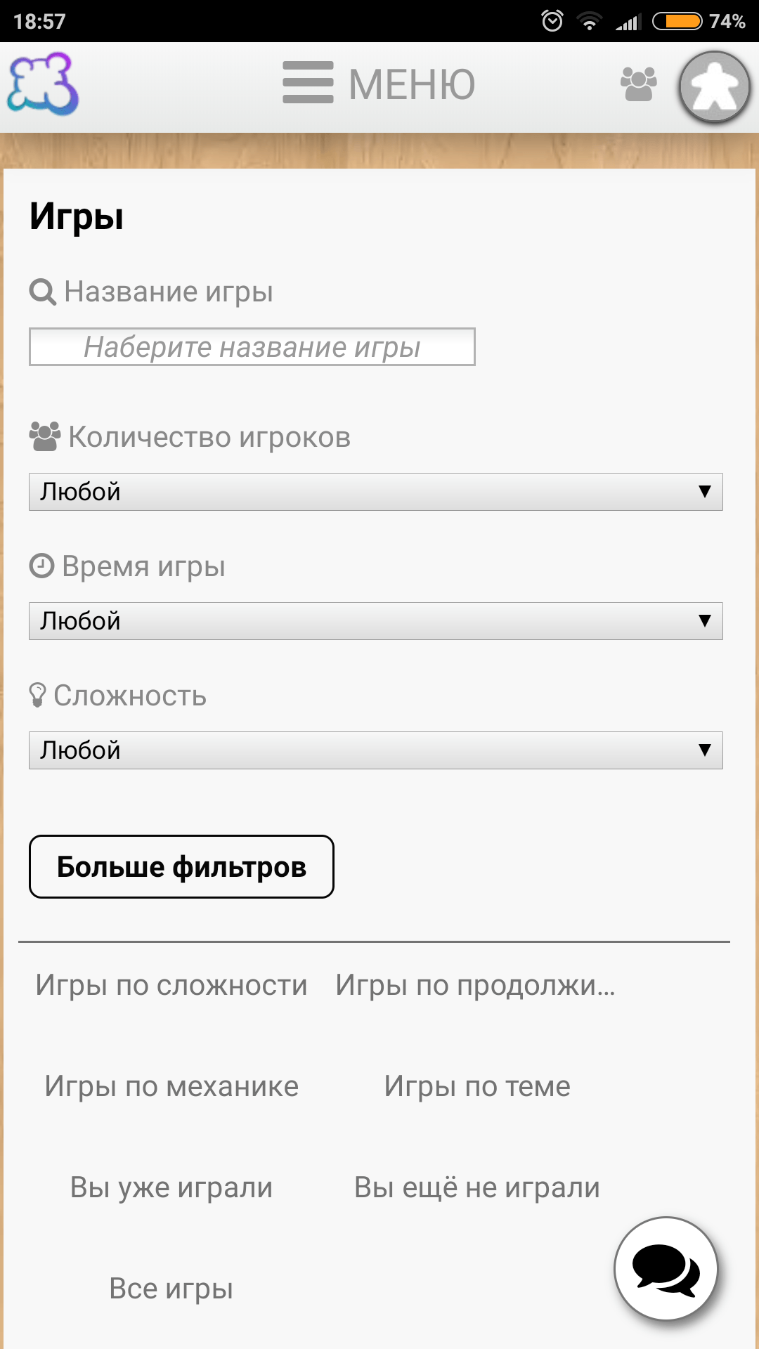Tap the Board Game Arena logo icon
The height and width of the screenshot is (1349, 759).
point(43,84)
